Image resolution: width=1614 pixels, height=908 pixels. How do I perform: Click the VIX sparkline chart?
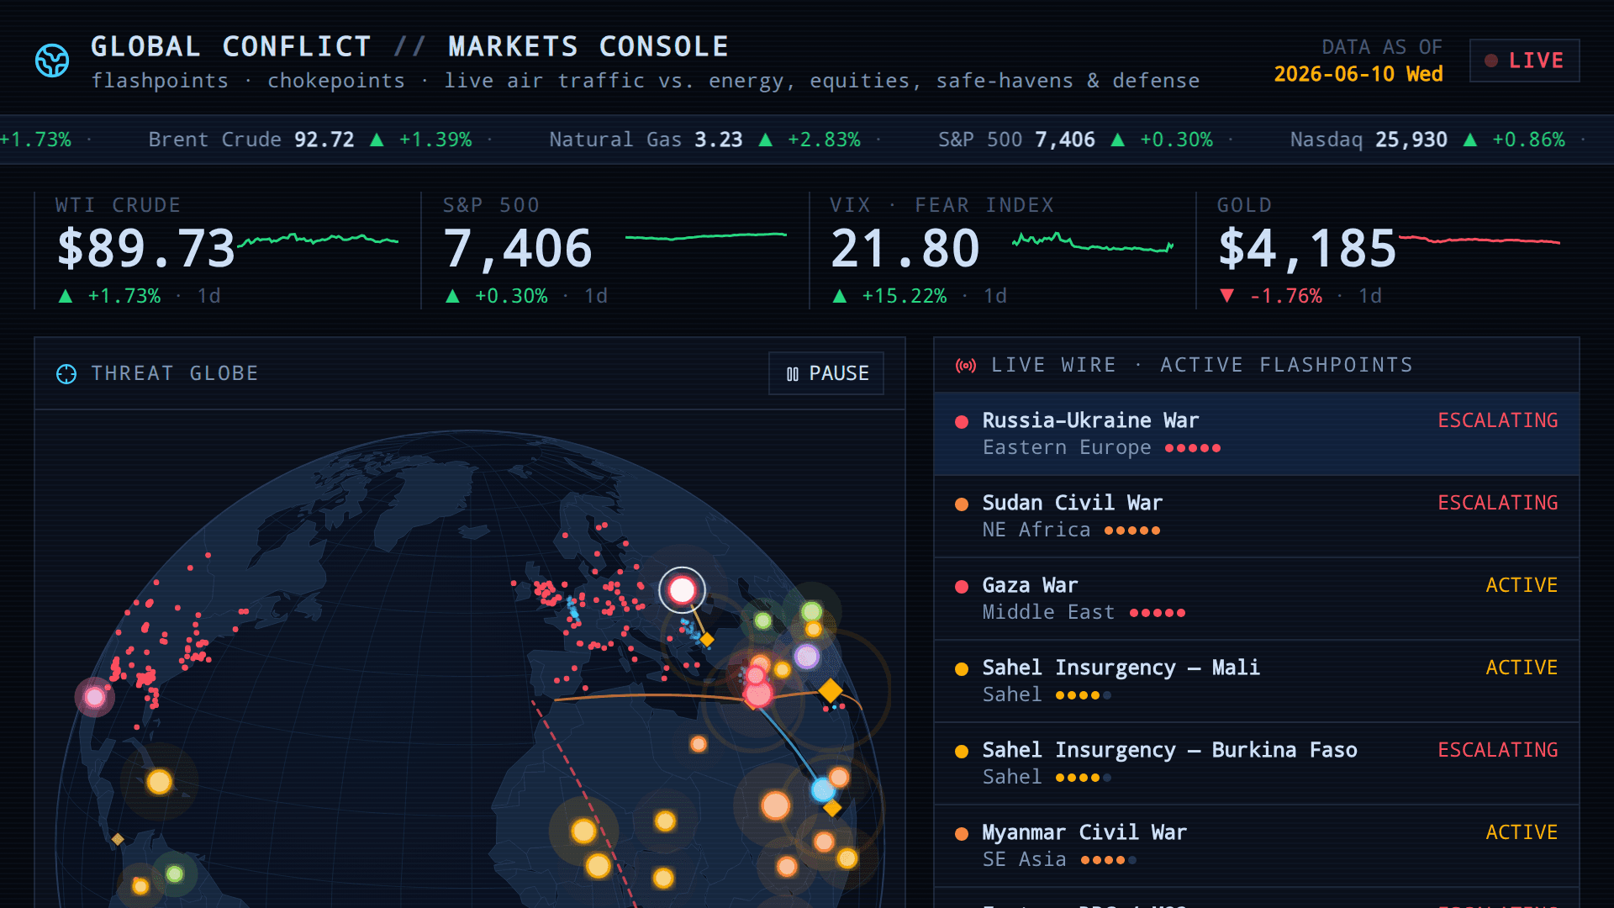1093,243
